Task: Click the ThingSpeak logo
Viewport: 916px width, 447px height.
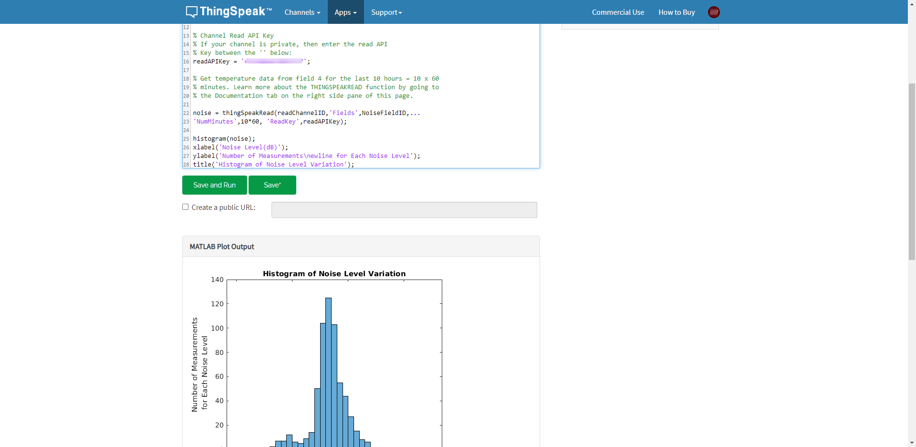Action: point(229,11)
